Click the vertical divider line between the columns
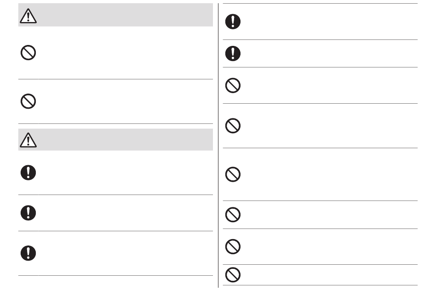The width and height of the screenshot is (436, 301). coord(218,145)
